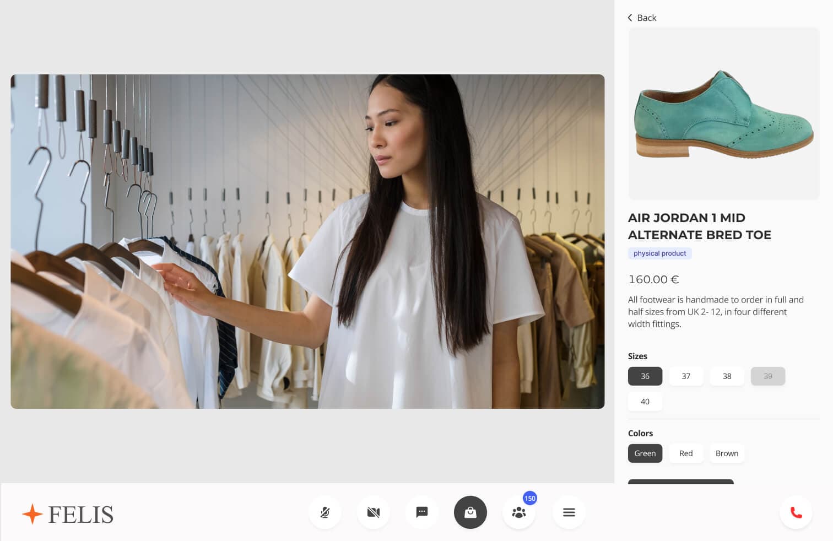Open the chat panel

pyautogui.click(x=422, y=512)
